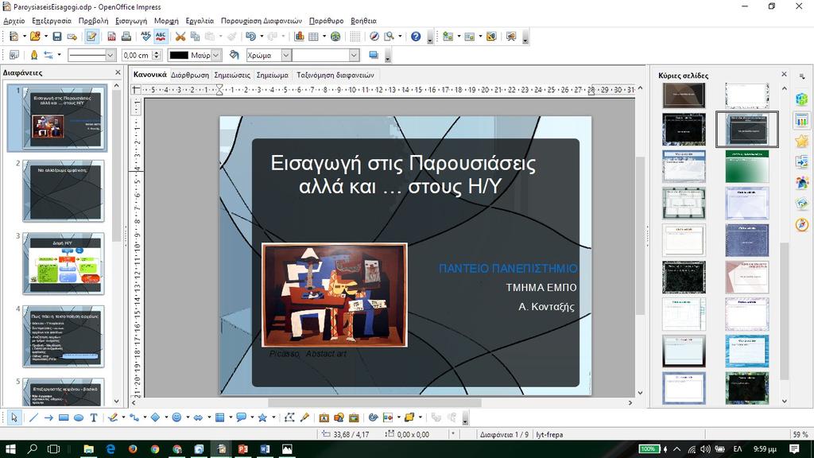814x458 pixels.
Task: Click the Save document icon
Action: point(57,37)
